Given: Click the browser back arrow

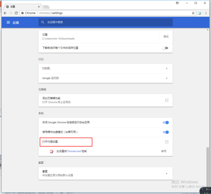Looking at the screenshot, I should pos(5,13).
